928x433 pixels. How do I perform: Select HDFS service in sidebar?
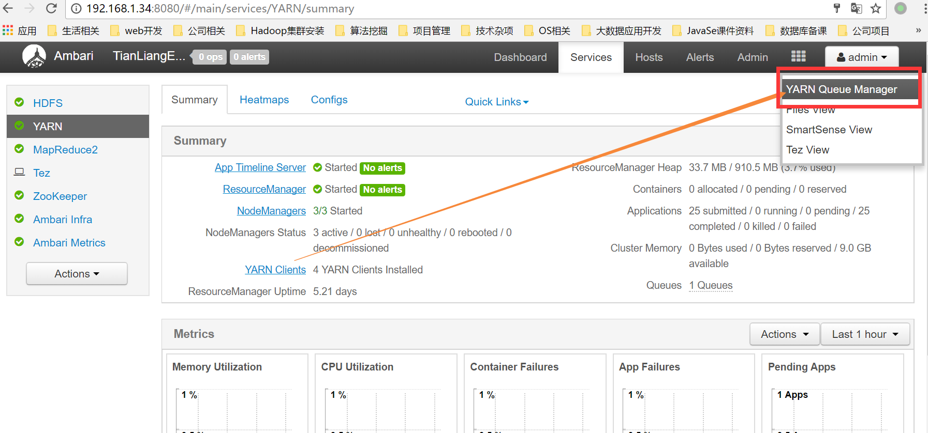pyautogui.click(x=78, y=103)
